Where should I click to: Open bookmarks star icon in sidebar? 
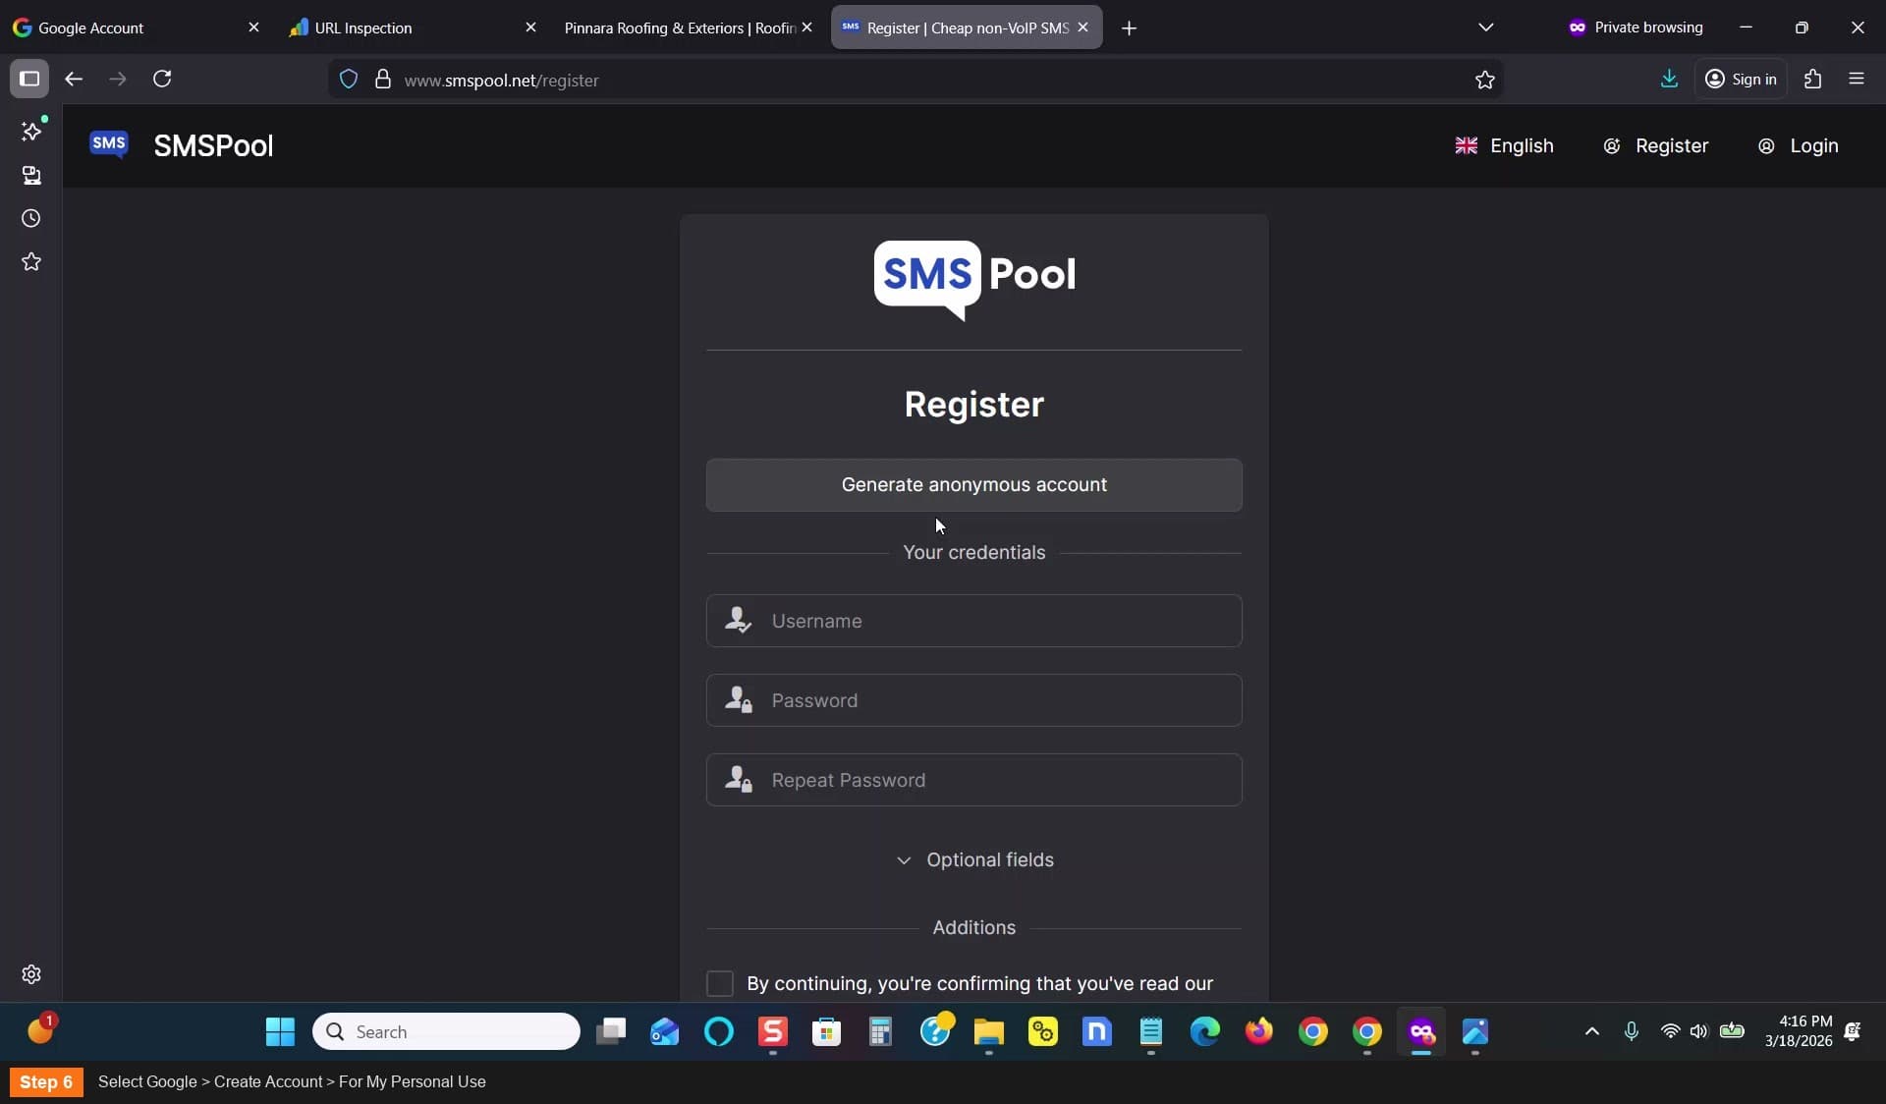[31, 261]
